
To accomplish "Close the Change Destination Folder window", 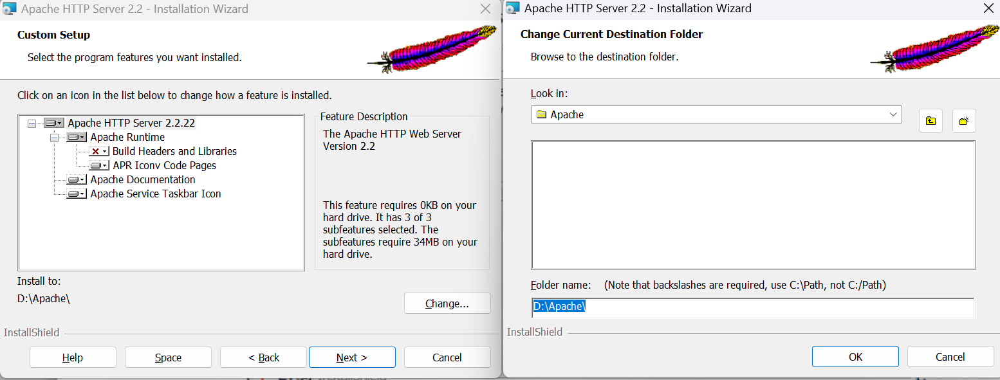I will [988, 8].
